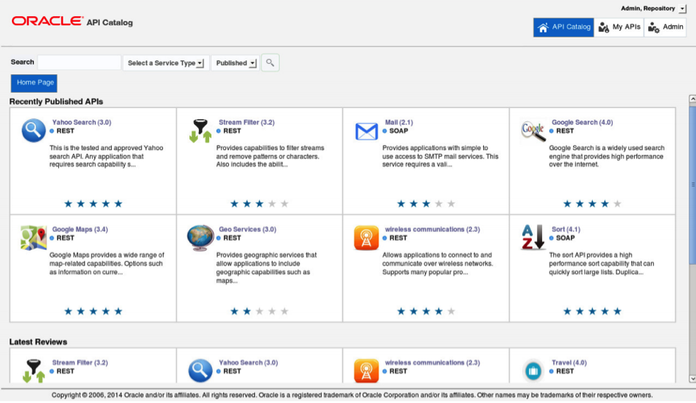Click the Google Search API icon
Image resolution: width=696 pixels, height=403 pixels.
(x=533, y=130)
